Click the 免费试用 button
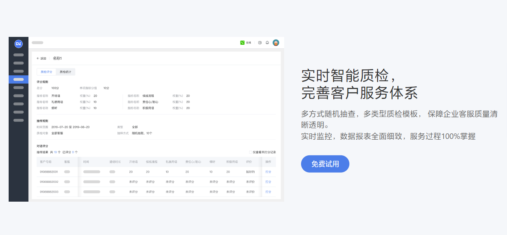Screen dimensions: 507x235 [x=325, y=164]
